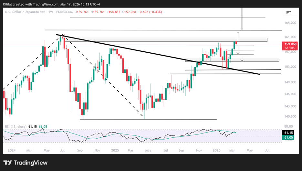The width and height of the screenshot is (302, 171).
Task: Click the Sep label nearest 2024
Action: 80,150
